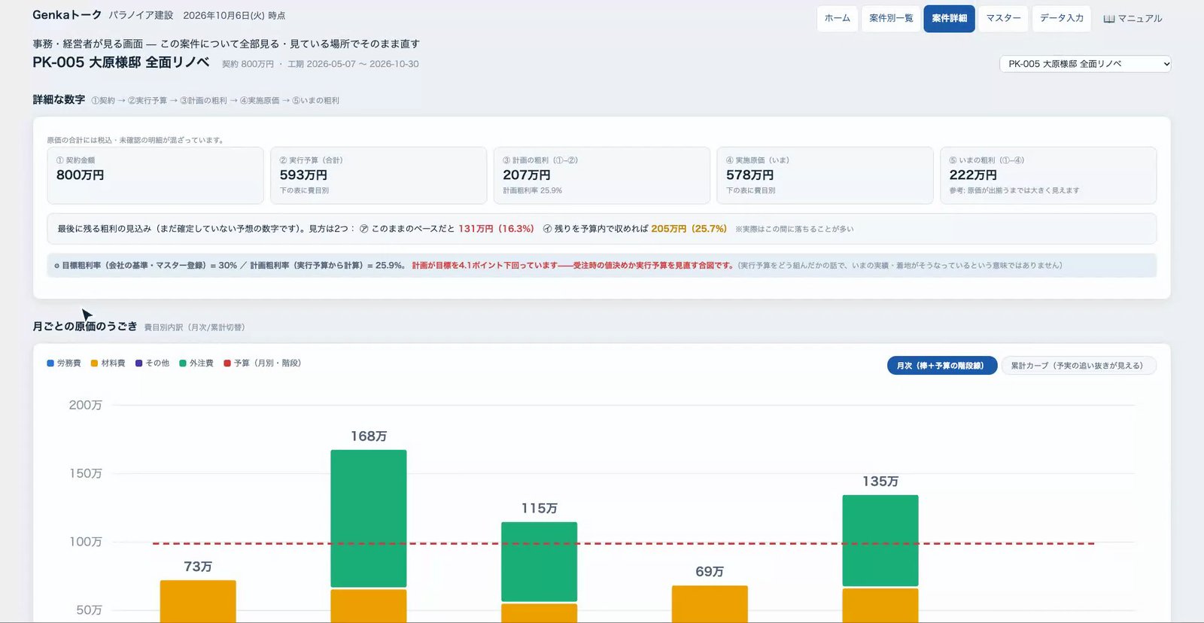The height and width of the screenshot is (623, 1204).
Task: Click the orange 69万 bar
Action: point(710,604)
